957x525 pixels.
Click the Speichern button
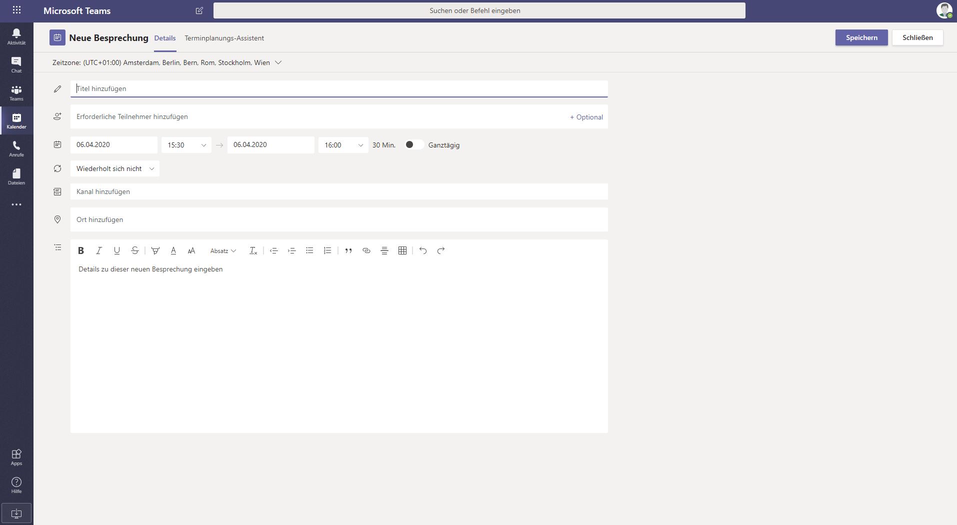(x=861, y=37)
